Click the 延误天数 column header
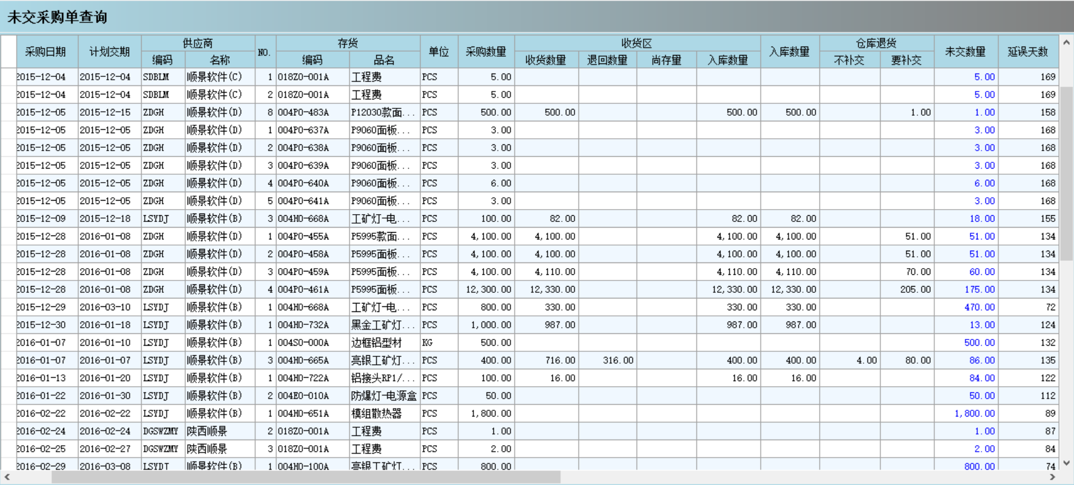Viewport: 1074px width, 485px height. click(x=1028, y=52)
